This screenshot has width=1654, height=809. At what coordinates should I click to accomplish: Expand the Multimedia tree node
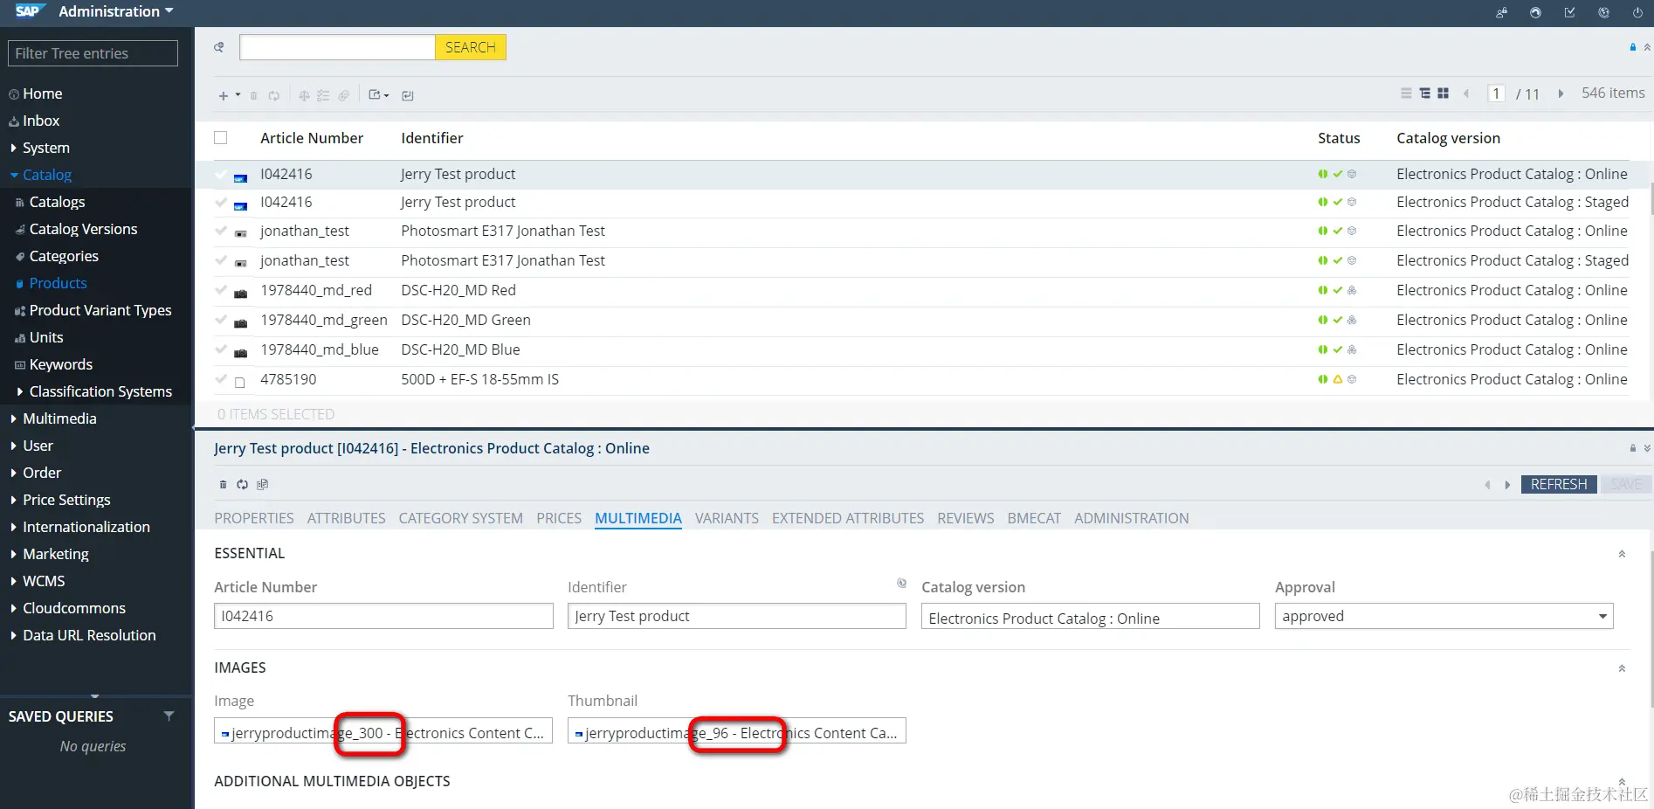tap(13, 418)
